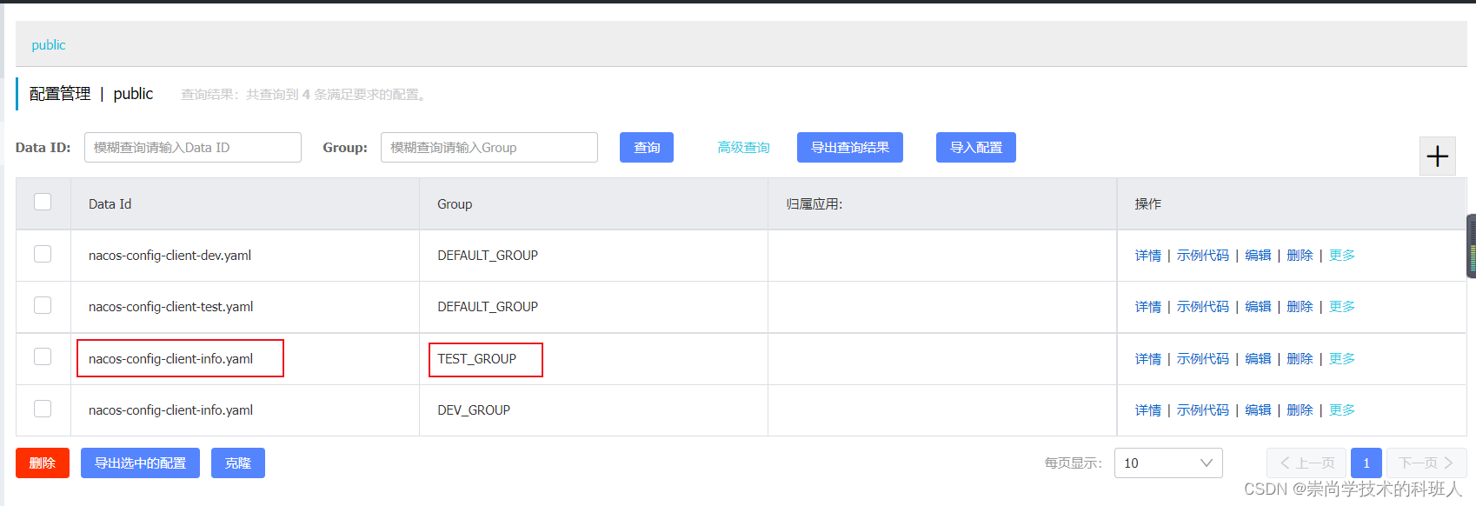The width and height of the screenshot is (1476, 506).
Task: Expand 更多 for the TEST_GROUP row
Action: pos(1342,359)
